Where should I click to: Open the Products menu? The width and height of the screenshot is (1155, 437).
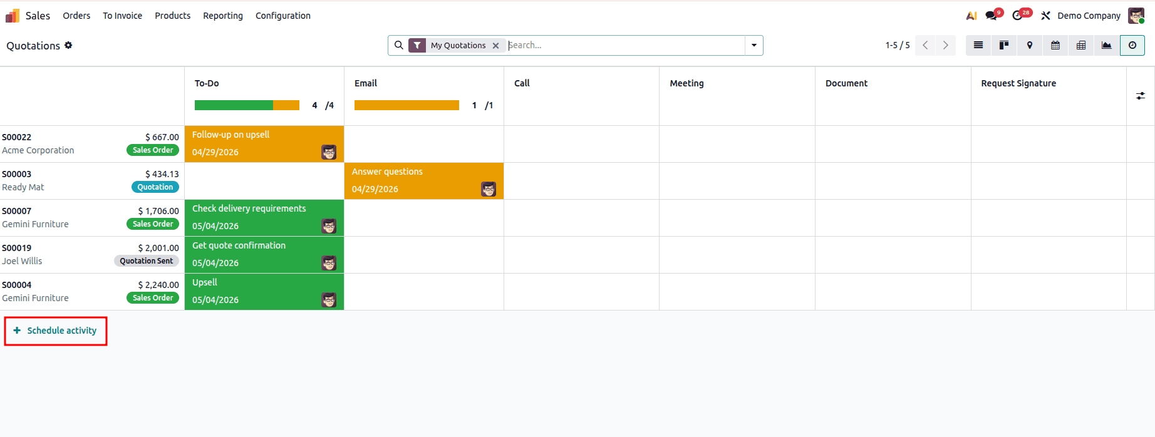coord(173,16)
